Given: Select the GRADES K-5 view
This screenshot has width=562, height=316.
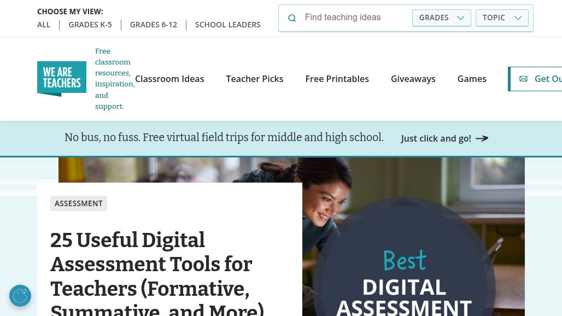Looking at the screenshot, I should [90, 25].
